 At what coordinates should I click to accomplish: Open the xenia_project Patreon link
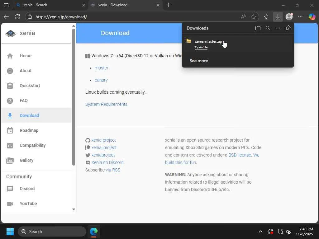click(104, 148)
